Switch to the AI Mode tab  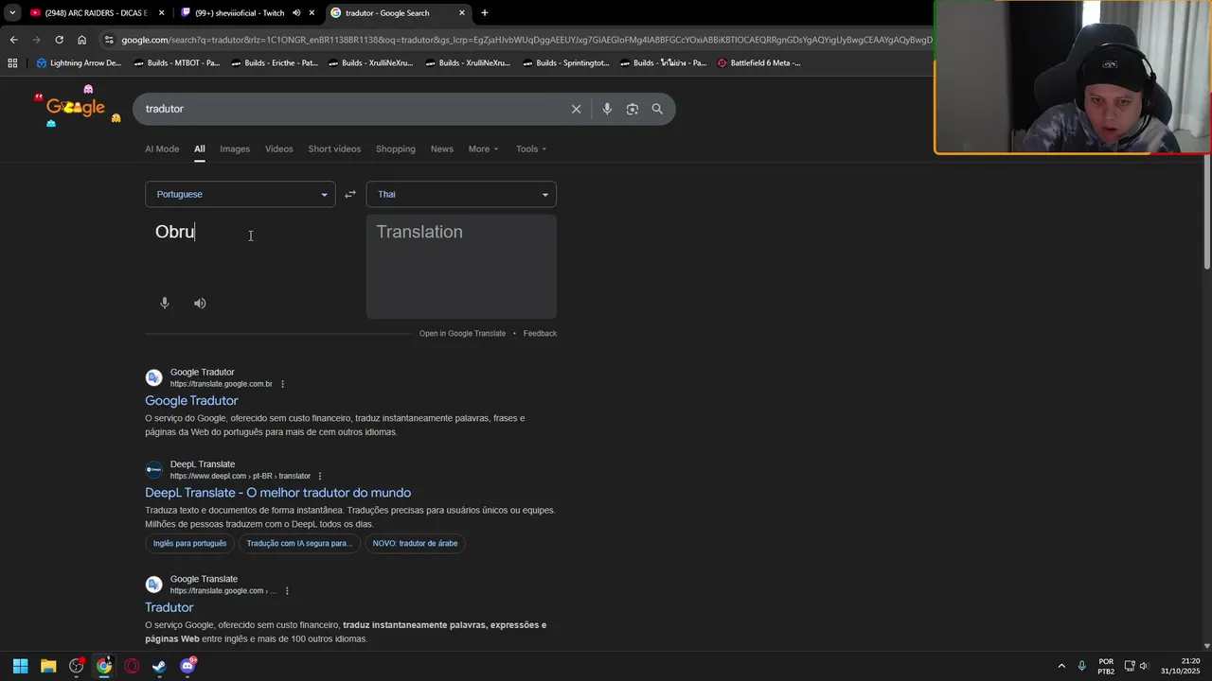coord(162,148)
